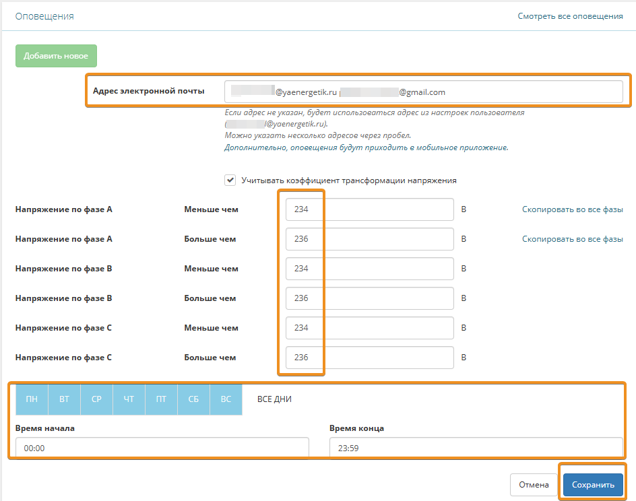Save settings with 'Сохранить' button
Image resolution: width=636 pixels, height=501 pixels.
pos(593,485)
